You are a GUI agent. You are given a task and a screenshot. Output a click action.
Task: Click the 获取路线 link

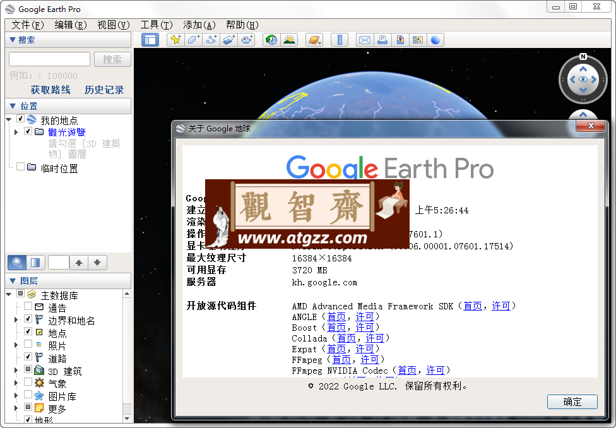[x=50, y=90]
